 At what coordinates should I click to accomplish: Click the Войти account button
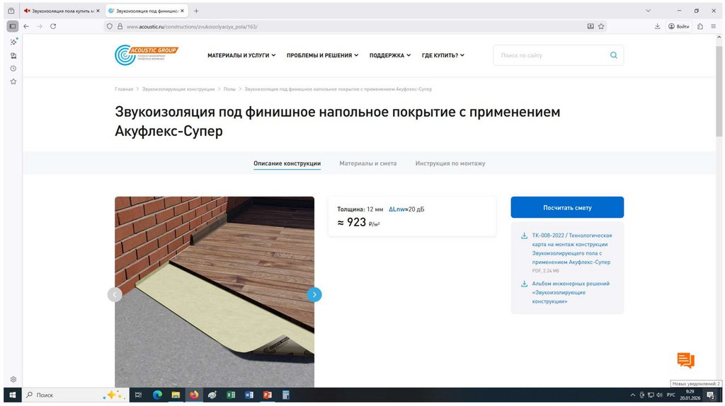679,26
